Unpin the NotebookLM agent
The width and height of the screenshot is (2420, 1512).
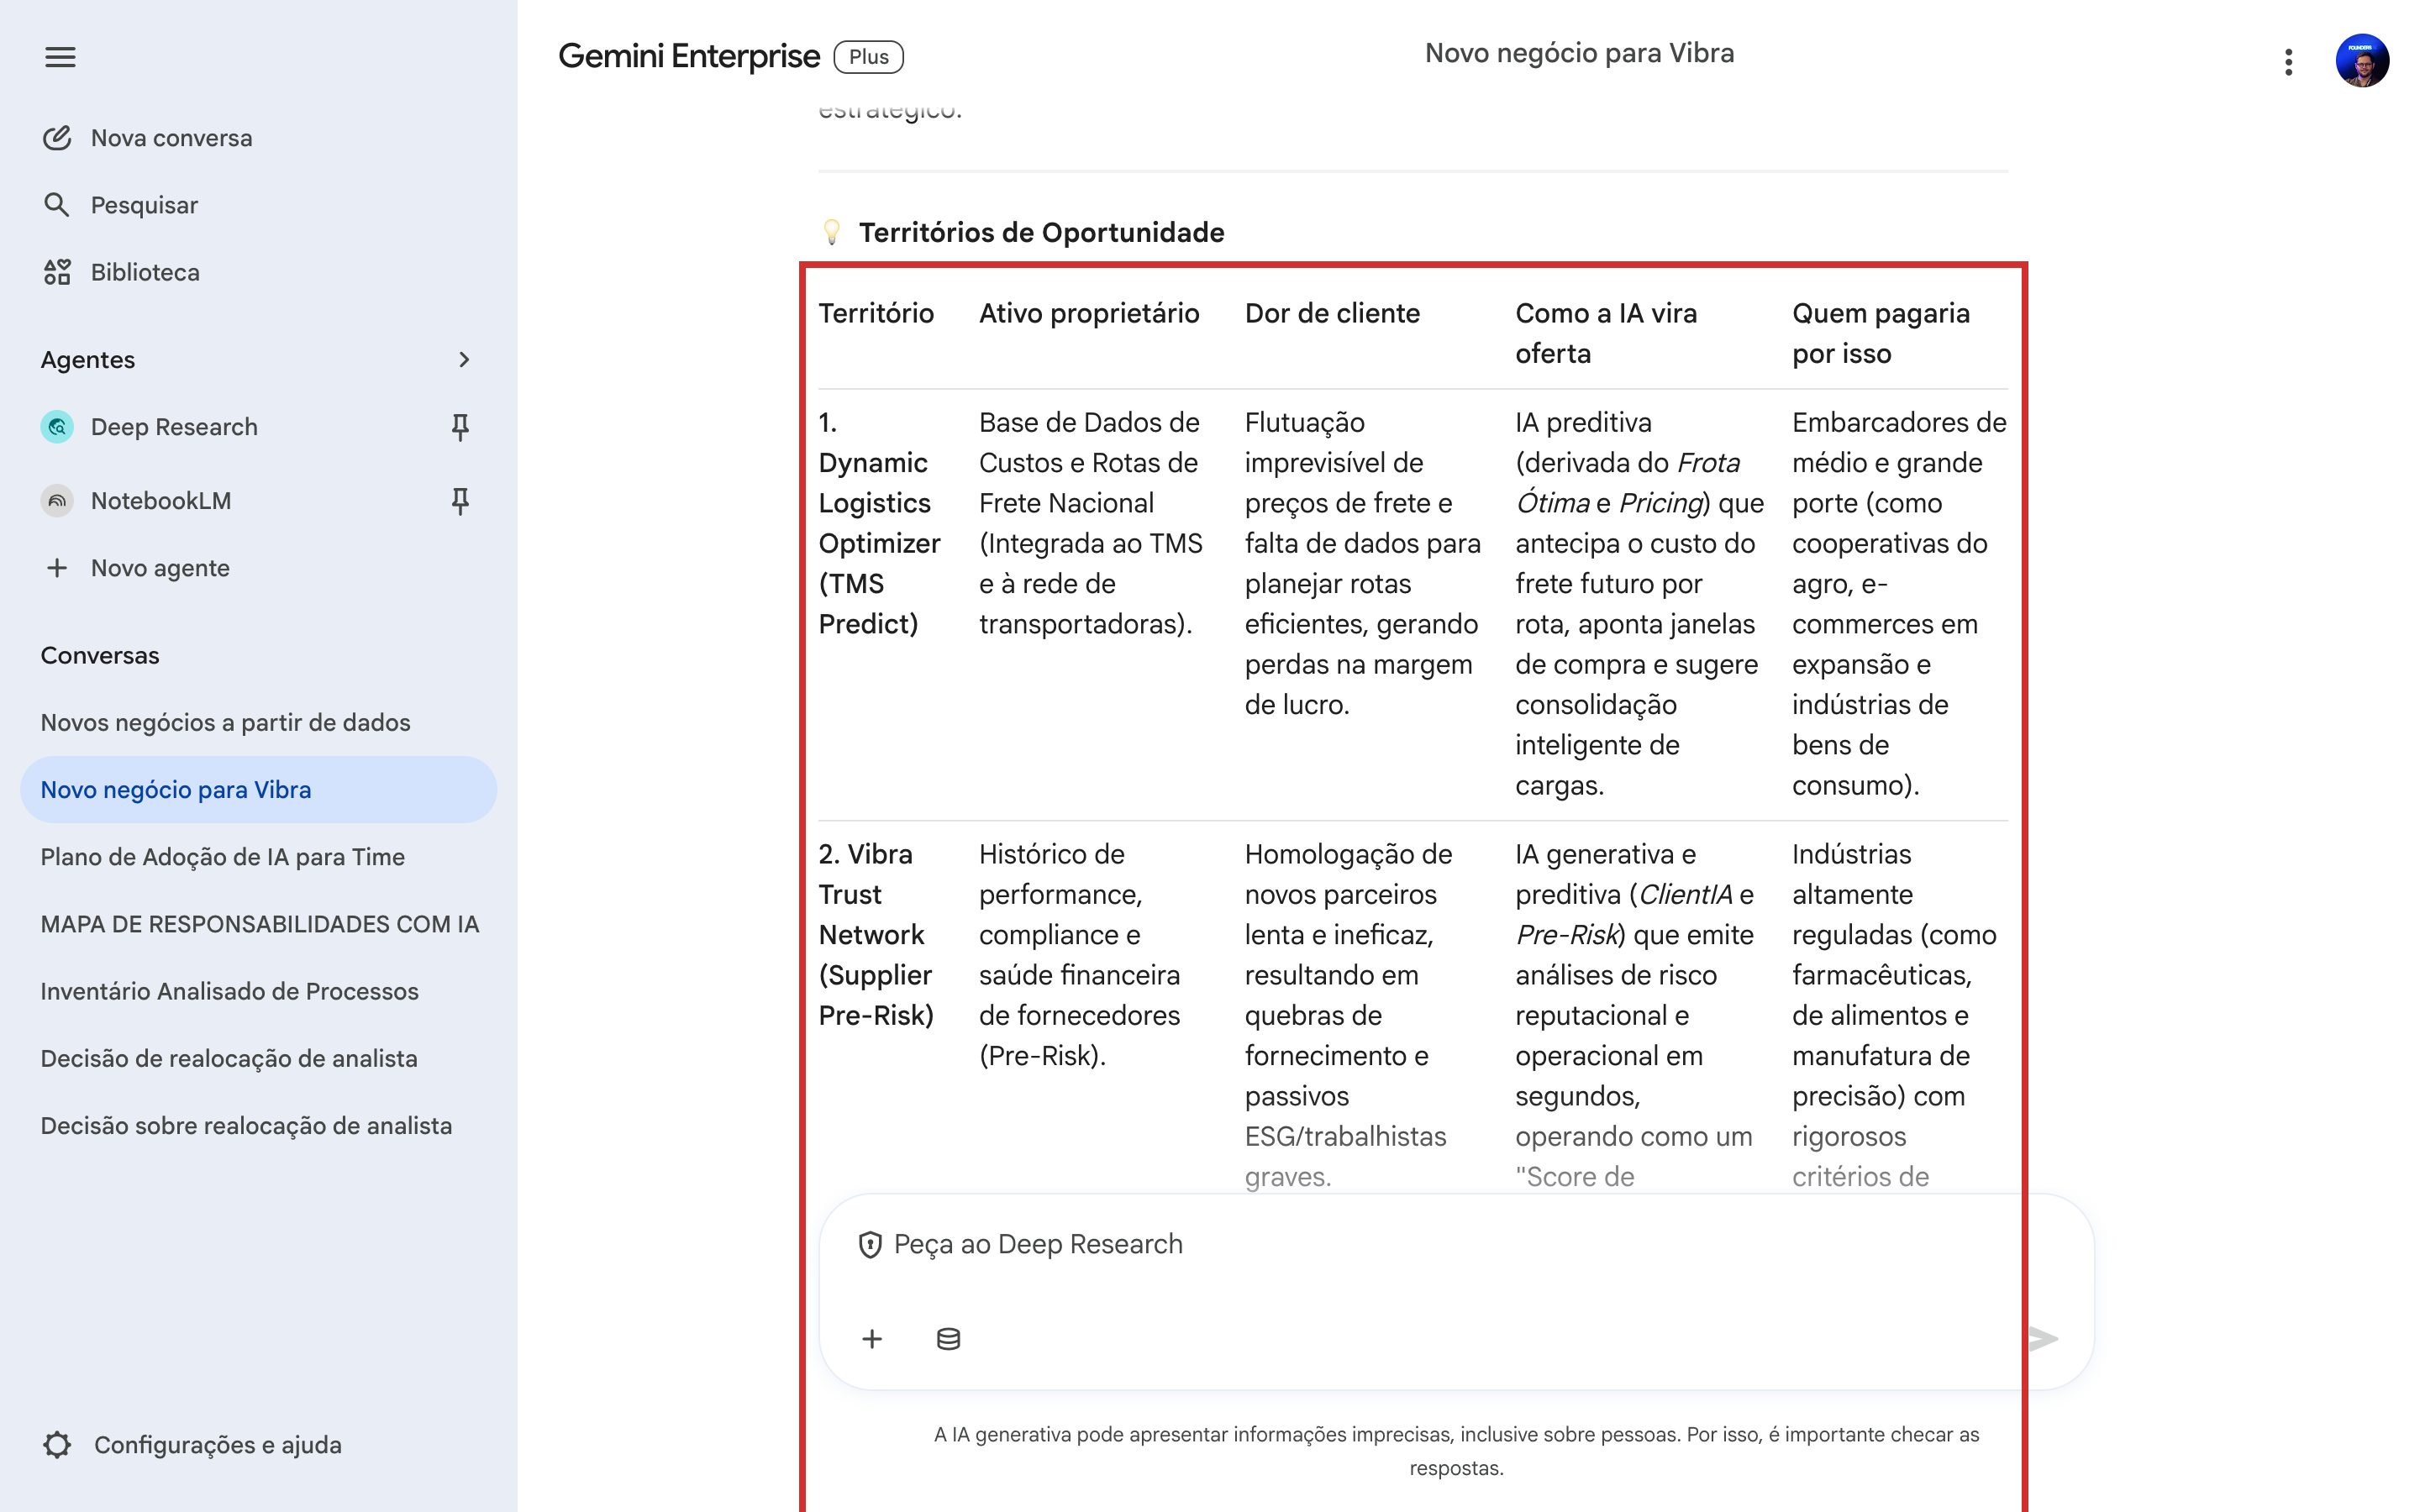(x=460, y=500)
